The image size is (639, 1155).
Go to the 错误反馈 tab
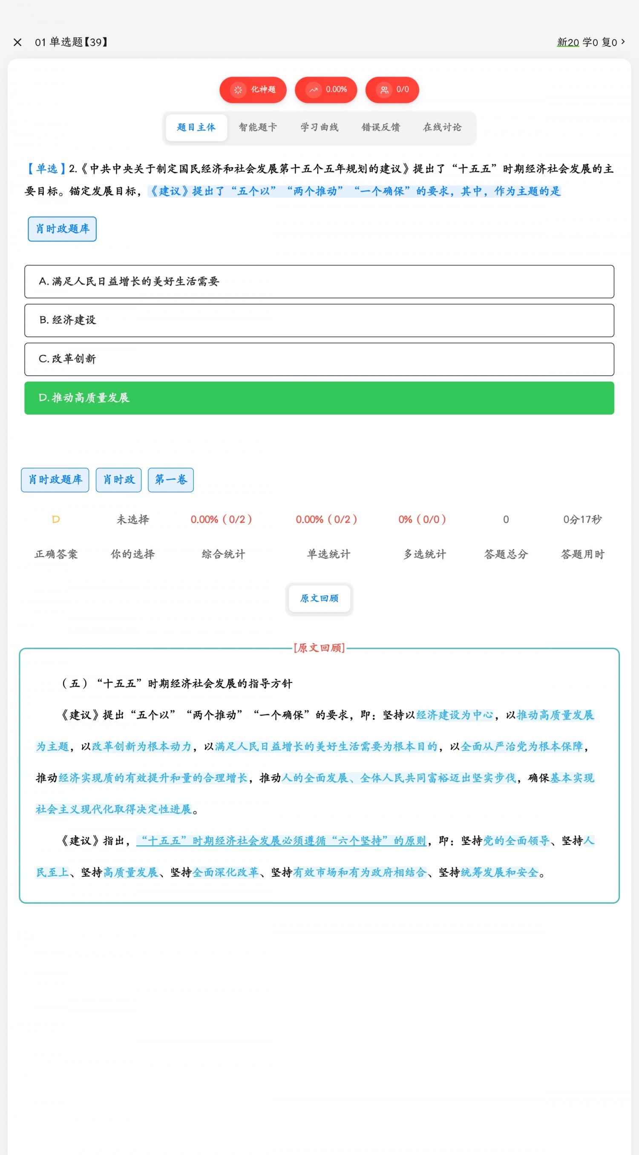[381, 127]
